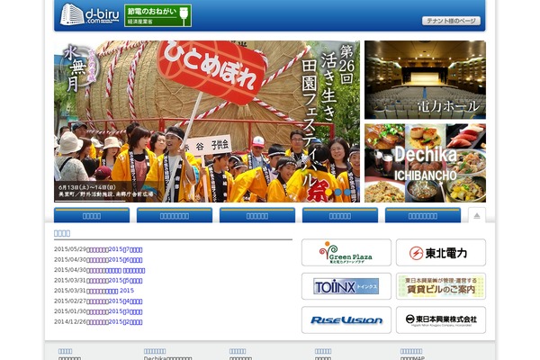
Task: Open the テナント様のページ button
Action: (451, 21)
